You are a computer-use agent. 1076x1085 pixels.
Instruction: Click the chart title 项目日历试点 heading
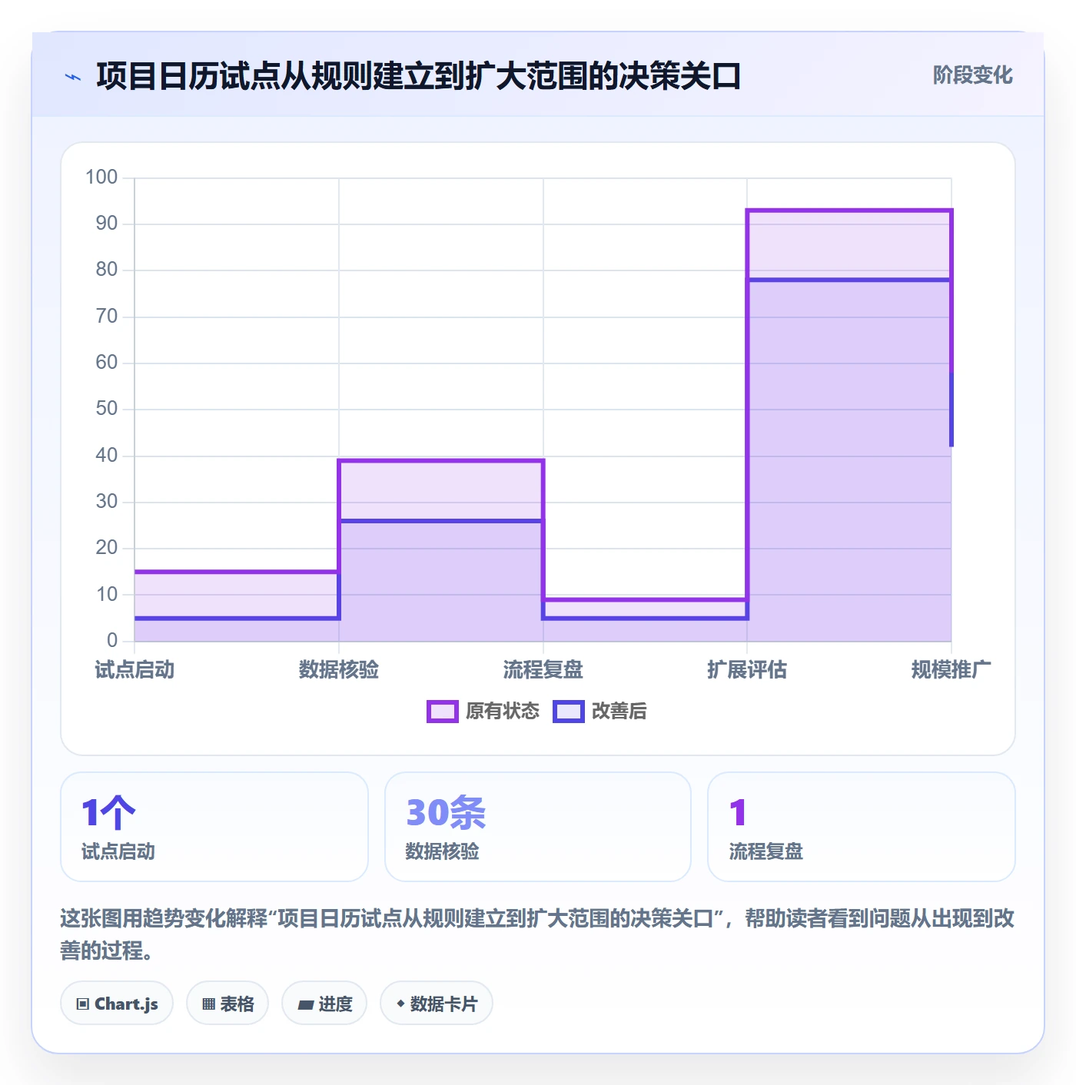coord(419,76)
